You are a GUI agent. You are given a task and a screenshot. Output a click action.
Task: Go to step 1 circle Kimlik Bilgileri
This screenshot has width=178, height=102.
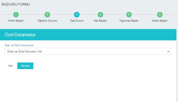[16, 15]
